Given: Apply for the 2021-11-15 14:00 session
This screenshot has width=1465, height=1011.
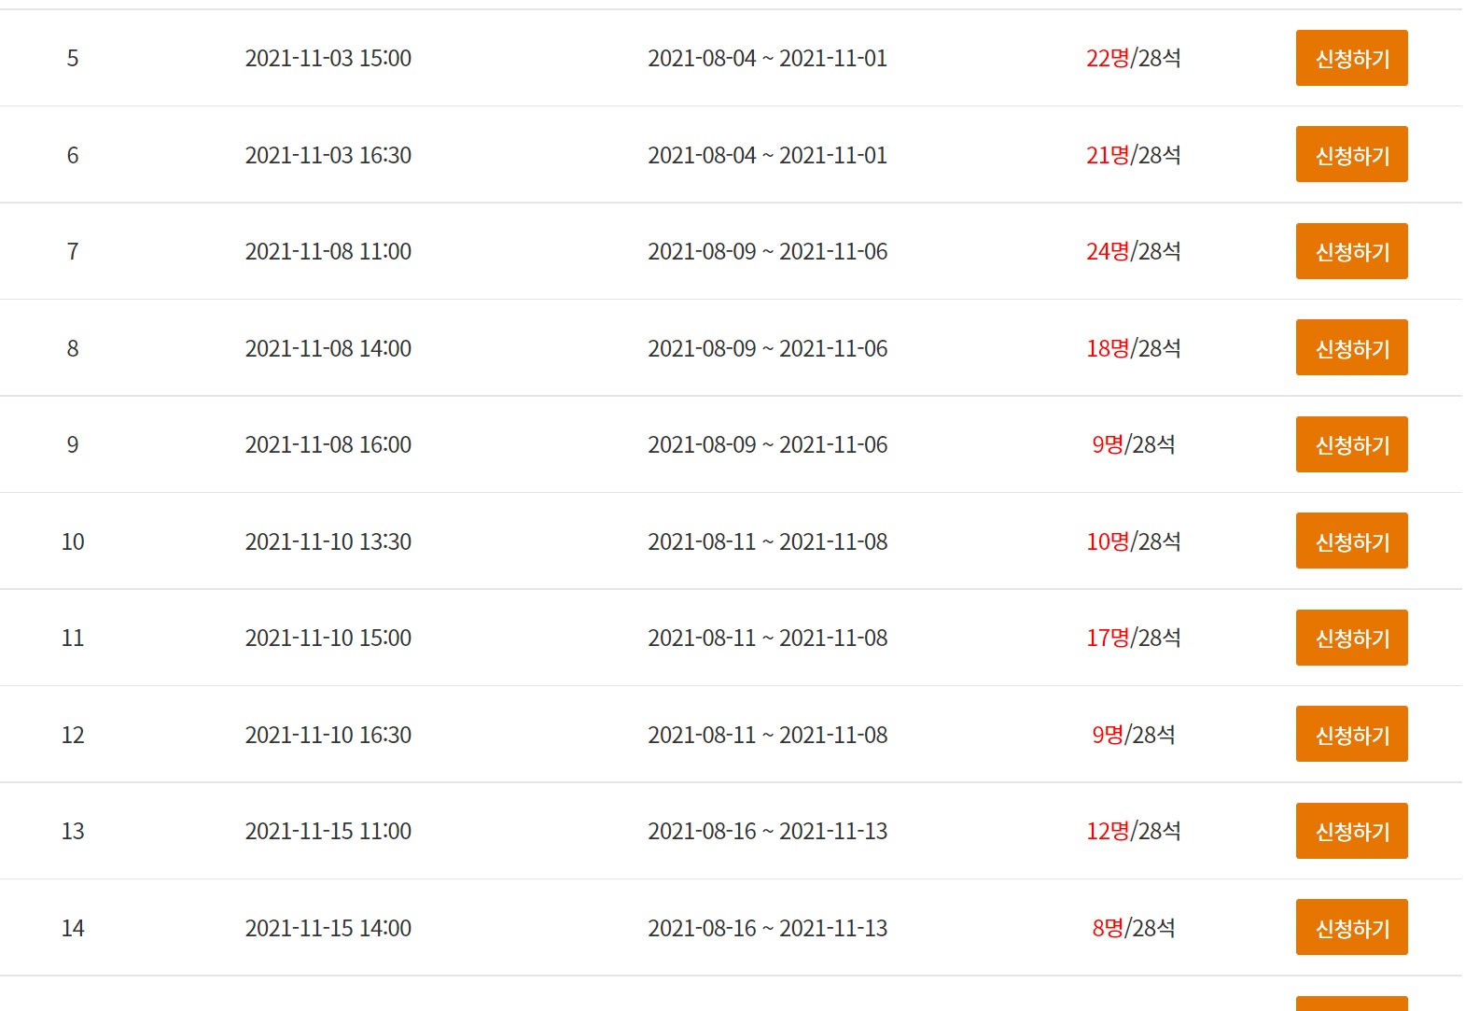Looking at the screenshot, I should 1351,927.
